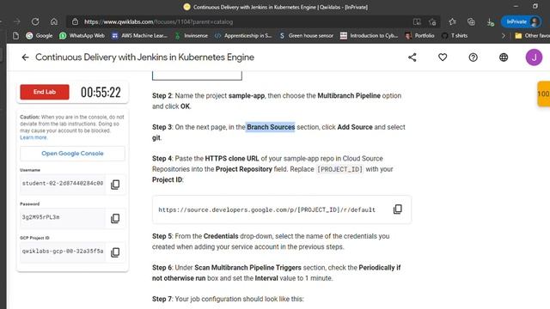Expand the bookmarks overflow chevron
Screen dimensions: 550x309
504,35
